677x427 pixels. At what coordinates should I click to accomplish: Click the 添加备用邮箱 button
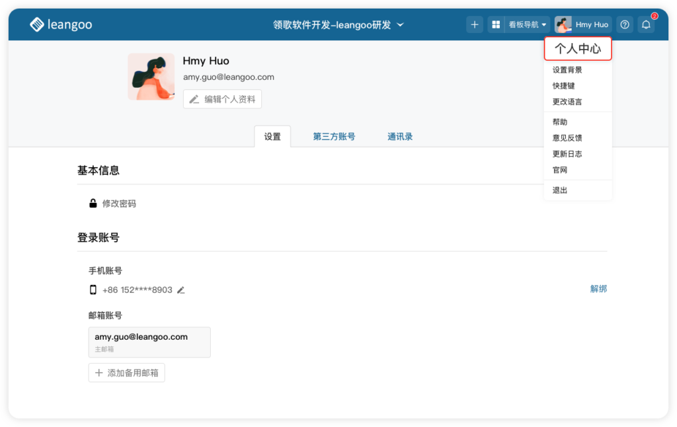(x=126, y=372)
